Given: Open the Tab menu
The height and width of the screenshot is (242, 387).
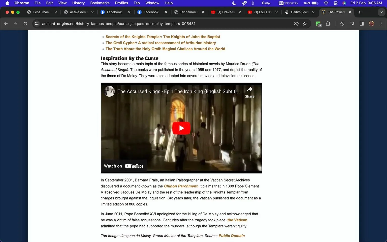Looking at the screenshot, I should coord(137,3).
